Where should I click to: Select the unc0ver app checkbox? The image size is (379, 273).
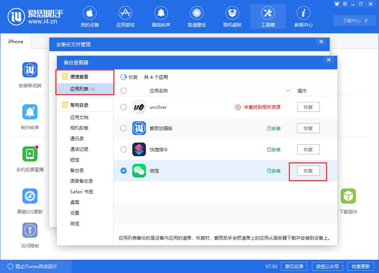pos(124,107)
